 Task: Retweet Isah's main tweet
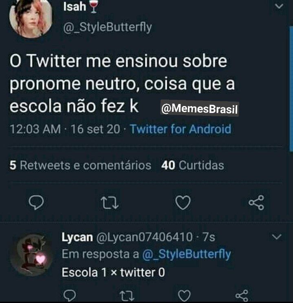click(110, 203)
